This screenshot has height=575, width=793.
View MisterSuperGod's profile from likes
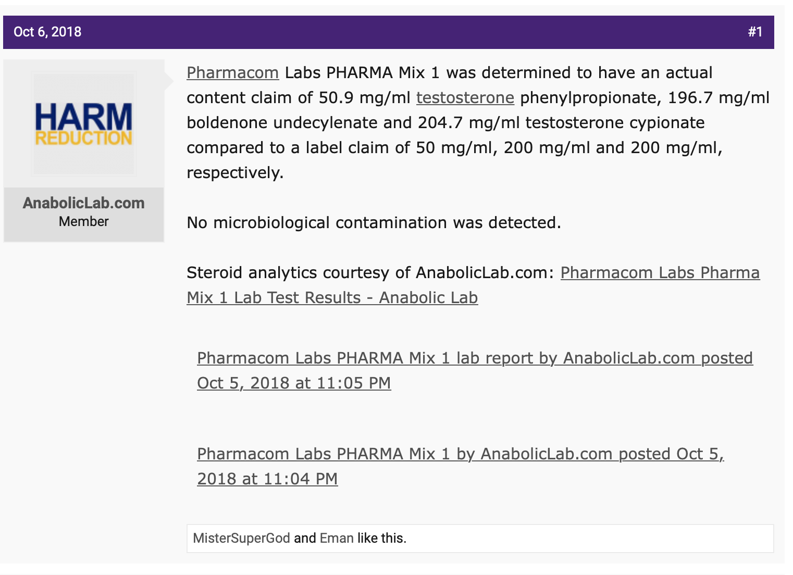click(x=241, y=538)
